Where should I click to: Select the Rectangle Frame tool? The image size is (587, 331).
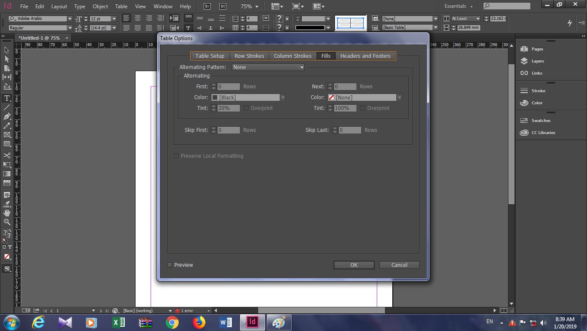7,135
